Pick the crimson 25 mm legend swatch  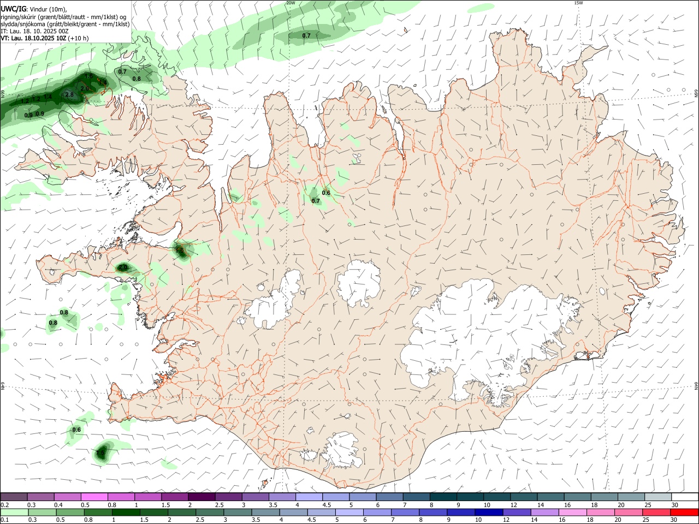(x=656, y=512)
